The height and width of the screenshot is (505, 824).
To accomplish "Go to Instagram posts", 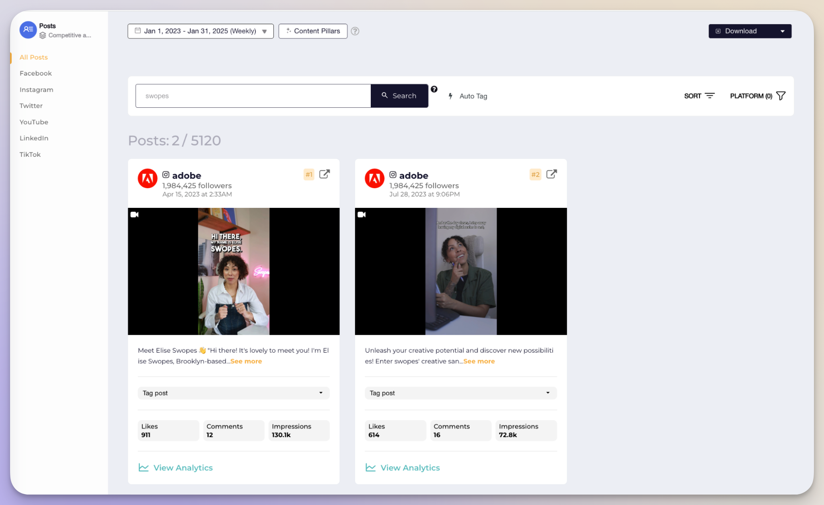I will coord(37,90).
